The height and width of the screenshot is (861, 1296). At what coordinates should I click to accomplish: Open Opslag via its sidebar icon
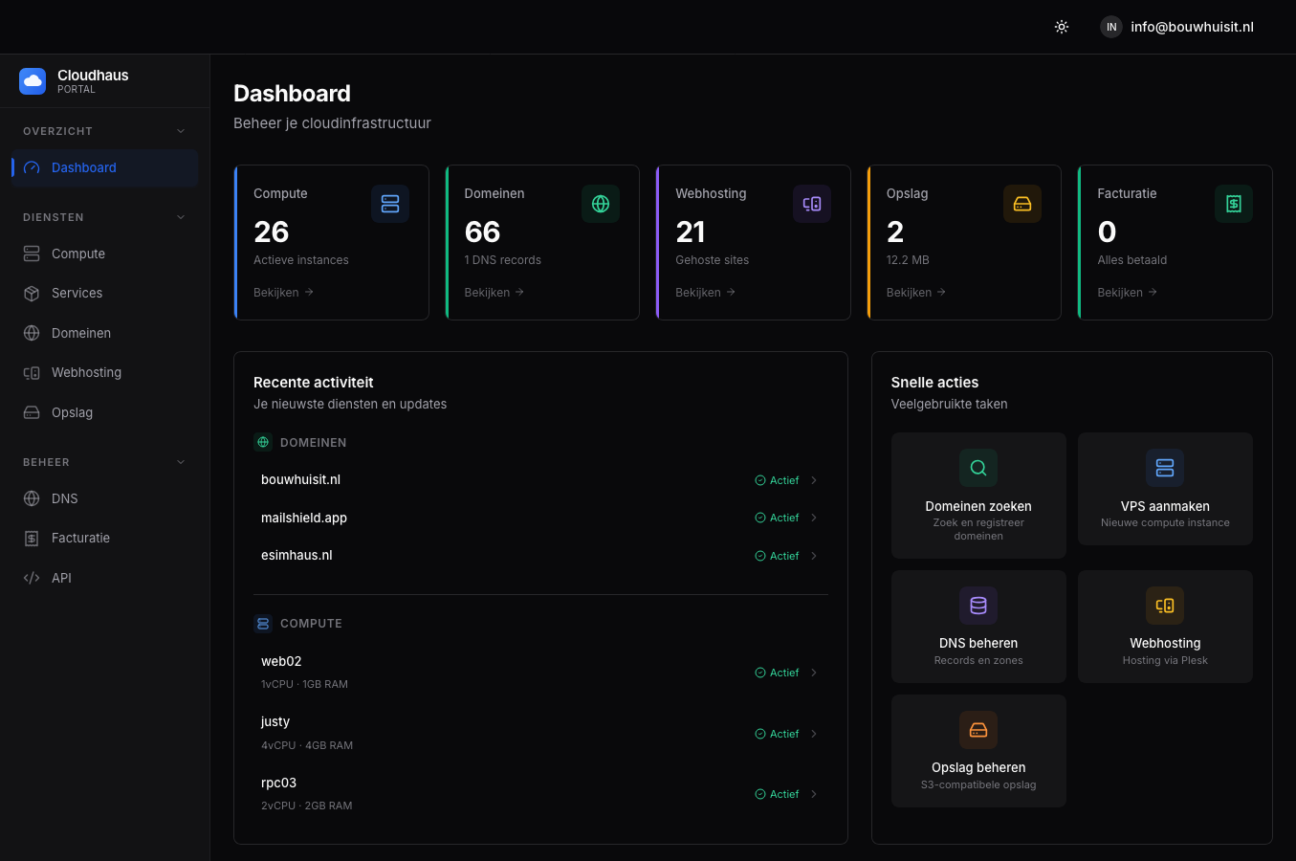32,411
